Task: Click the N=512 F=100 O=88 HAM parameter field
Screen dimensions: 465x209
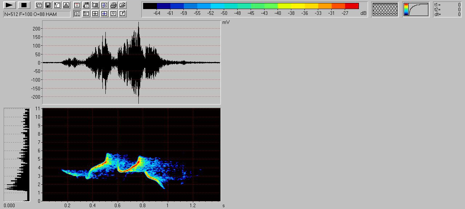Action: coord(37,14)
